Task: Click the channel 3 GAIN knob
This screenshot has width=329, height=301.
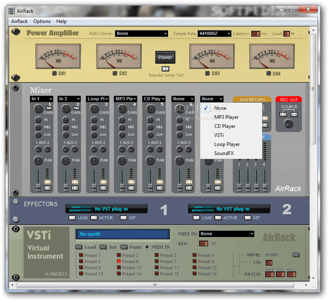Action: point(94,109)
